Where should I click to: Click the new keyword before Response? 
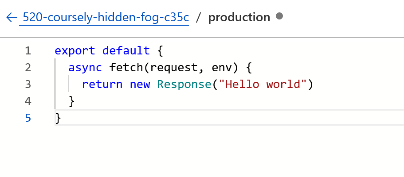point(140,85)
